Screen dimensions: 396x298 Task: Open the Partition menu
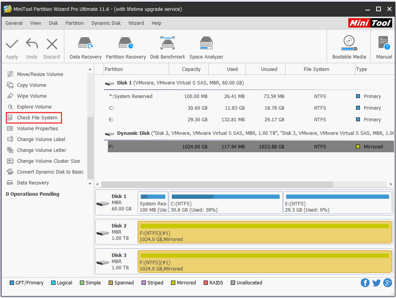74,23
